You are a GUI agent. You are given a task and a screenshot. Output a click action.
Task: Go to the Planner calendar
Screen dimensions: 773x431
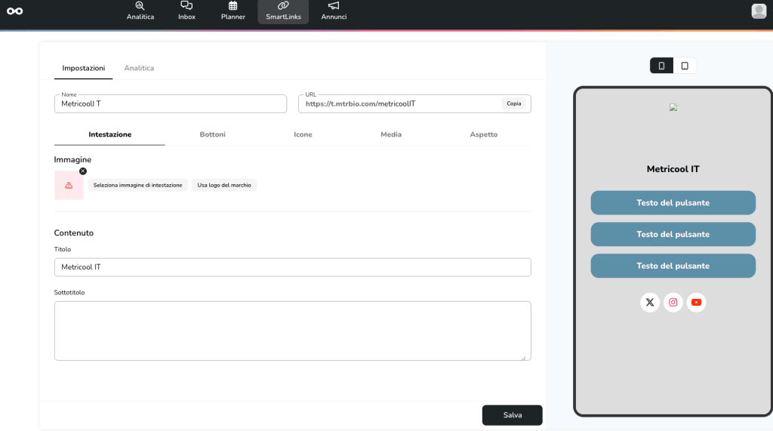(x=233, y=11)
